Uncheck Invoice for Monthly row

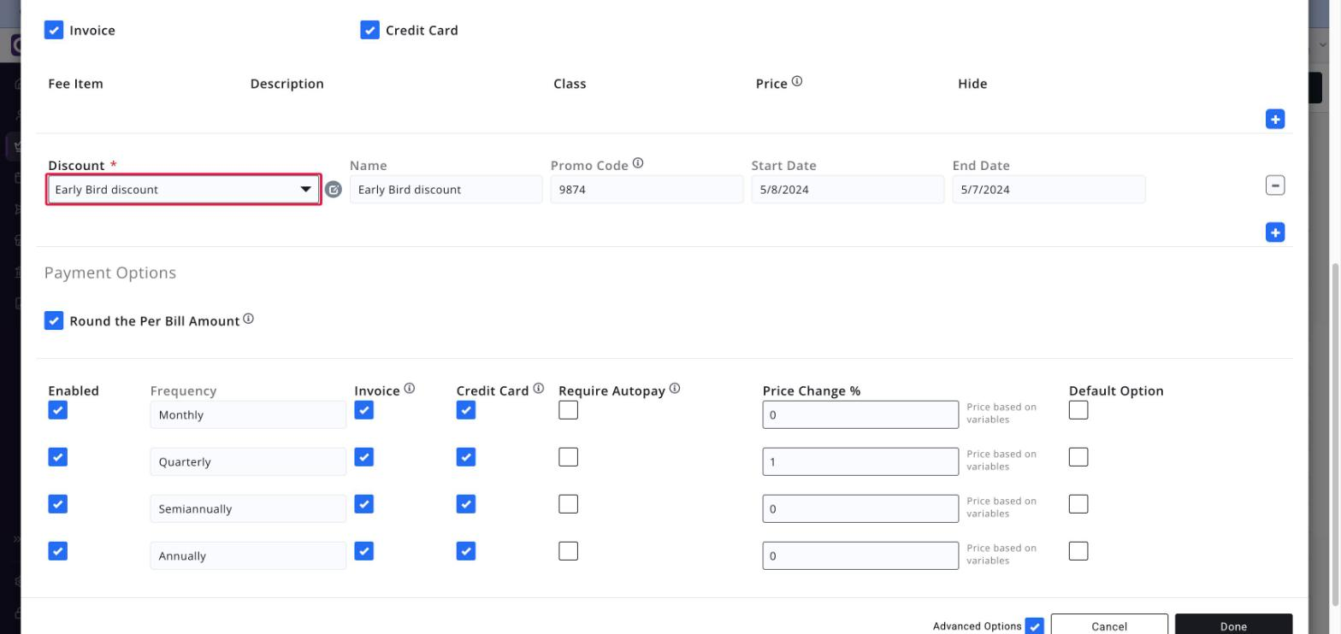point(363,410)
